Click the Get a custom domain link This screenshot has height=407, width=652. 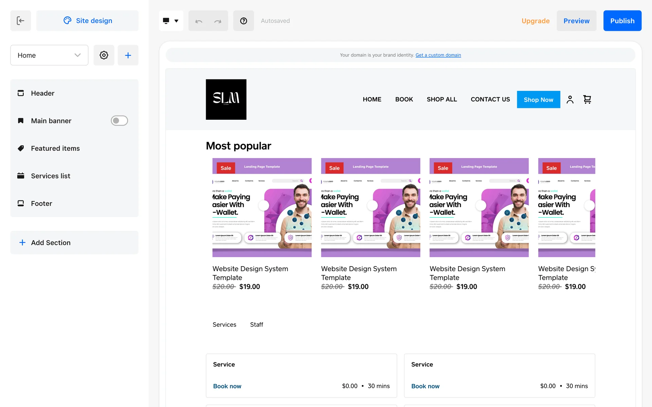[438, 55]
